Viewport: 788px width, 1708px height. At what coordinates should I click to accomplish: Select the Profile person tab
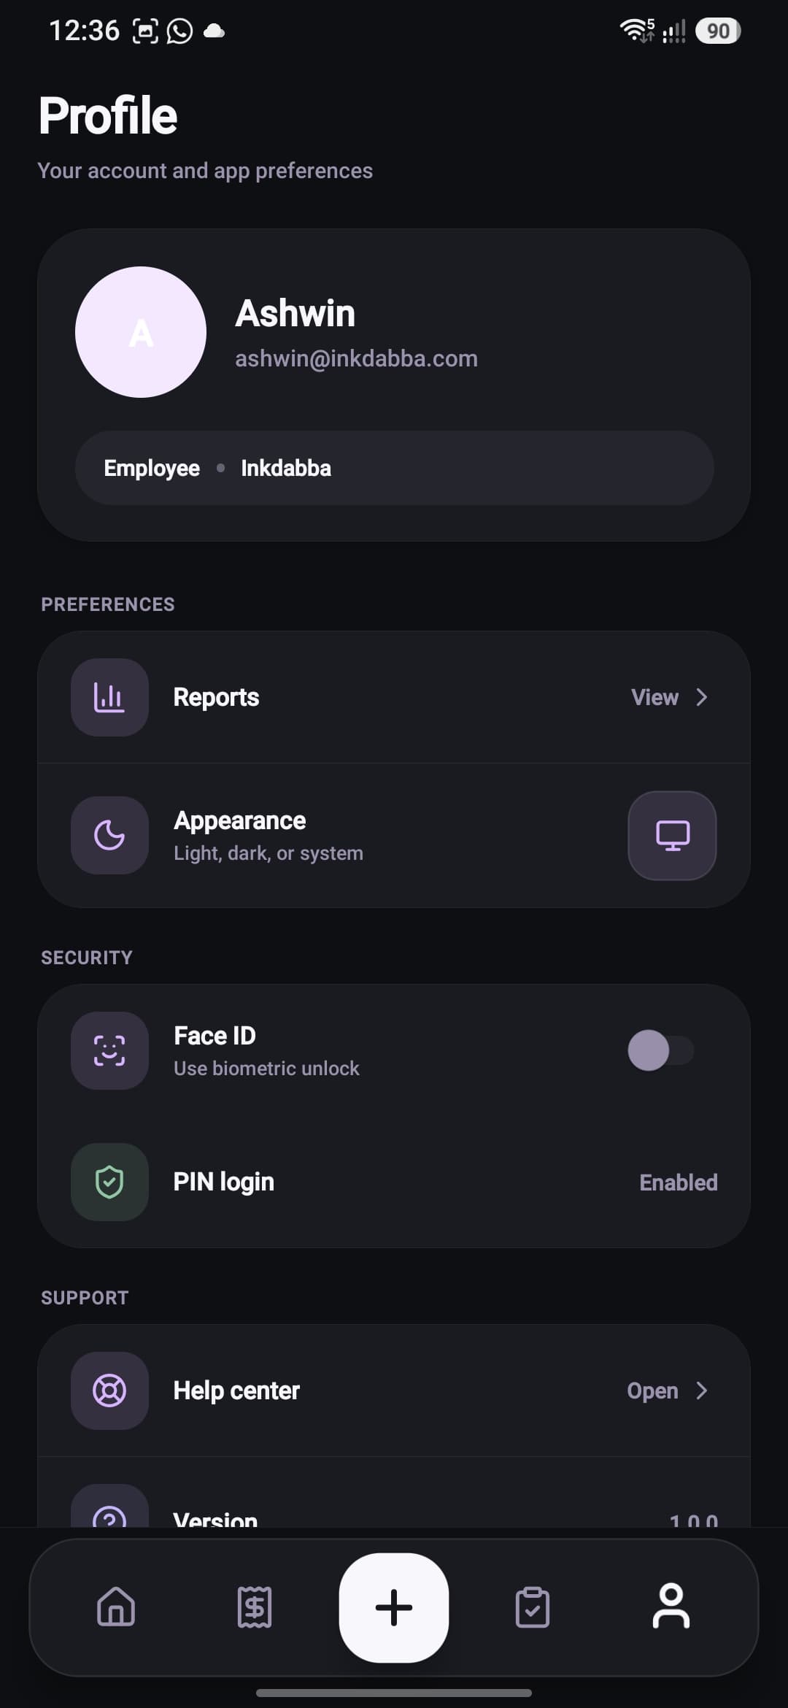671,1606
